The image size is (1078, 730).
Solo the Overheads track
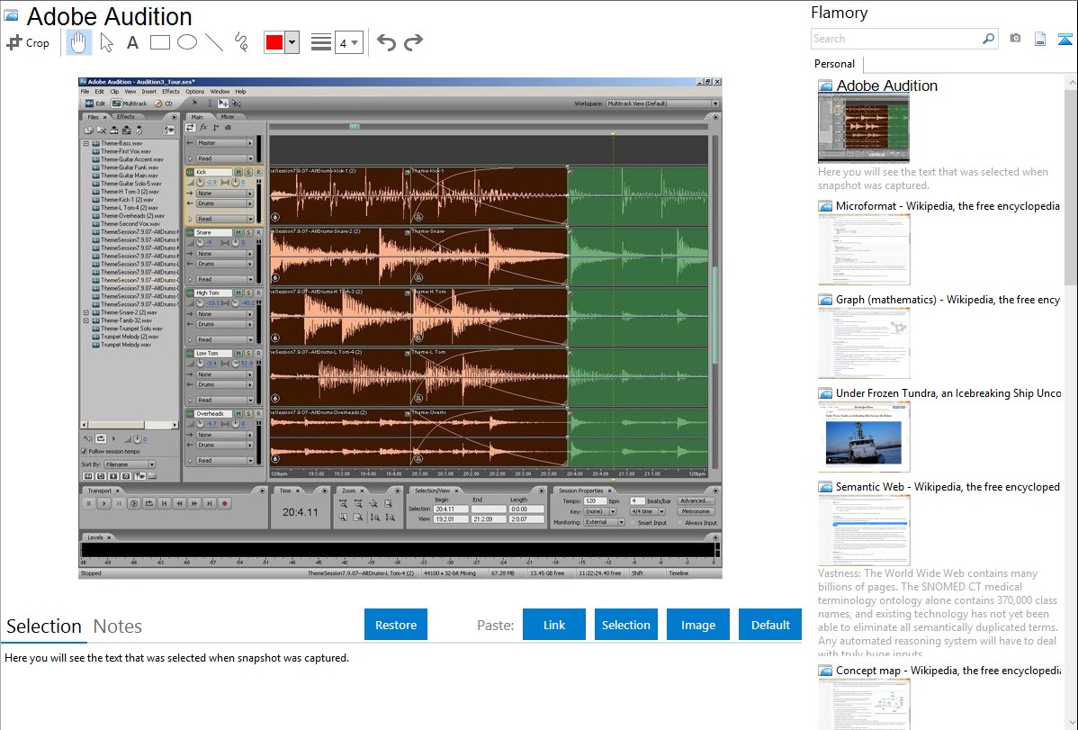point(248,413)
